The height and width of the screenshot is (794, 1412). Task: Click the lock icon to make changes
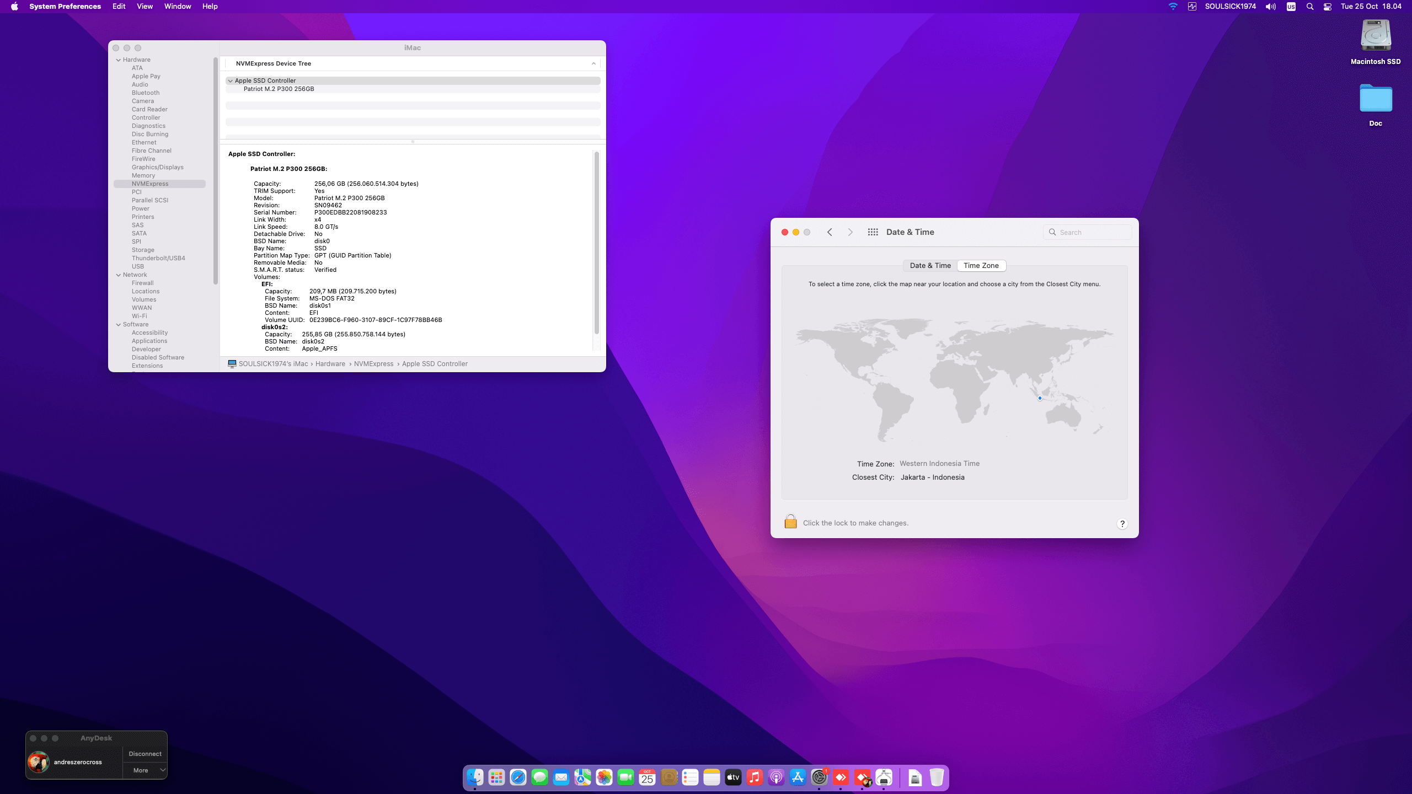coord(790,522)
